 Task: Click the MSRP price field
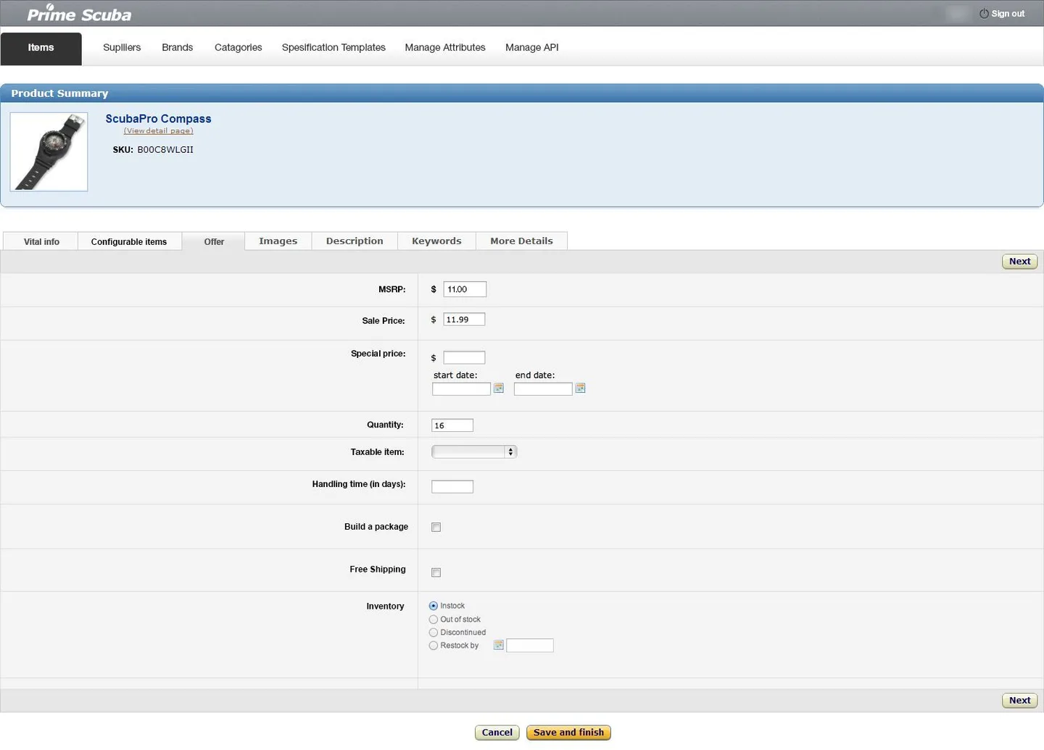[465, 289]
